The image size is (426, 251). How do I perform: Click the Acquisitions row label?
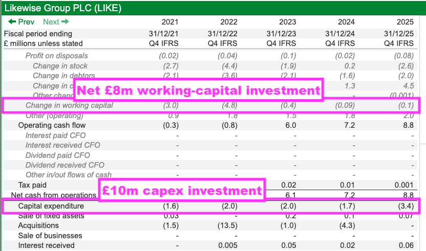(x=38, y=225)
